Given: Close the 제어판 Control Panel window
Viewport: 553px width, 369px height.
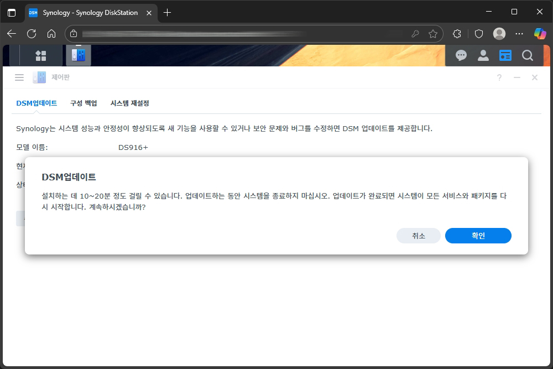Looking at the screenshot, I should tap(535, 77).
